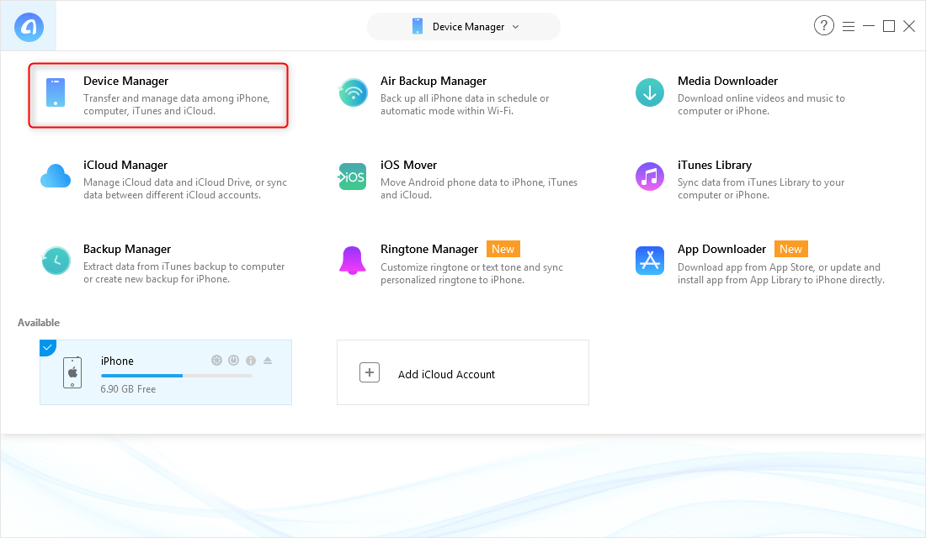
Task: Click 'Extract data from iTunes backup' description
Action: point(184,272)
